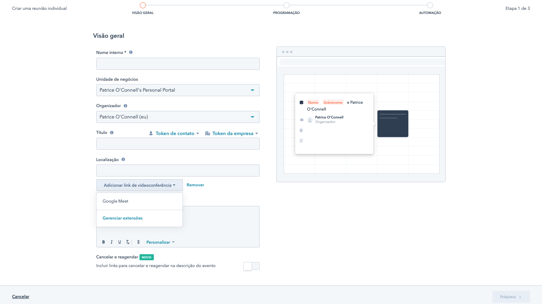Expand Token de contato dropdown
The image size is (542, 304).
(x=174, y=134)
